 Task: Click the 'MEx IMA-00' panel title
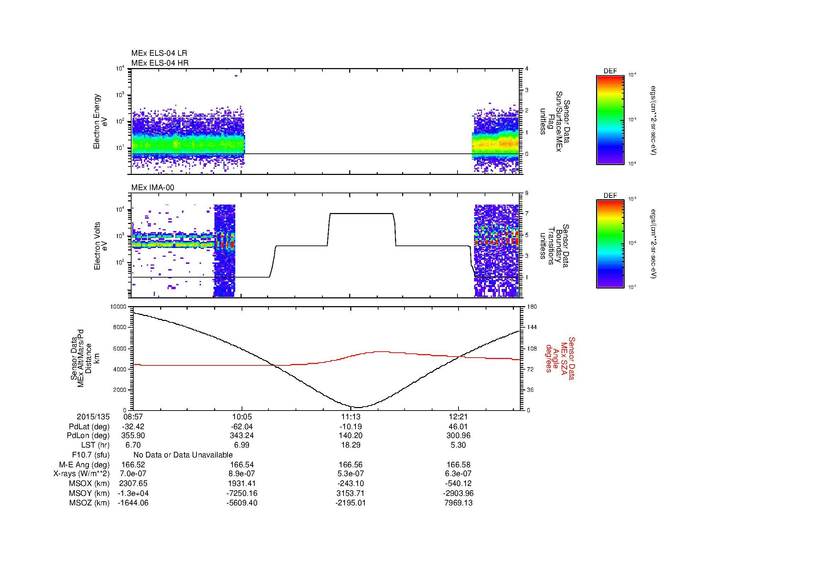pos(153,188)
